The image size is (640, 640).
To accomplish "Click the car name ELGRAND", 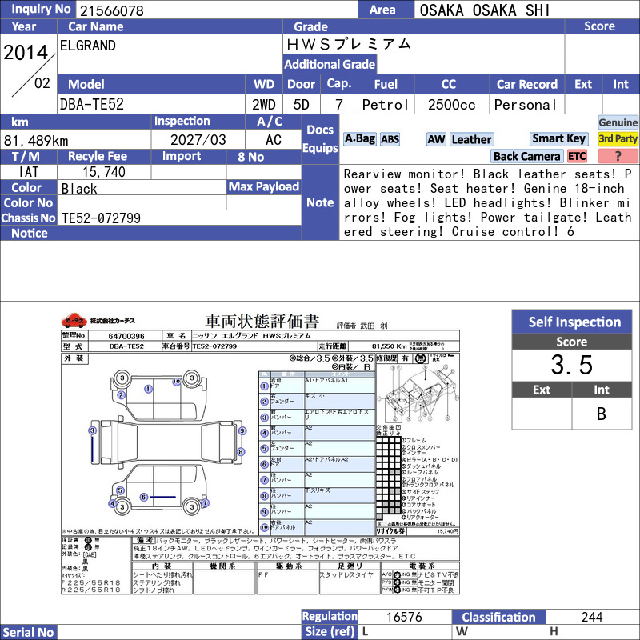I will click(x=88, y=46).
